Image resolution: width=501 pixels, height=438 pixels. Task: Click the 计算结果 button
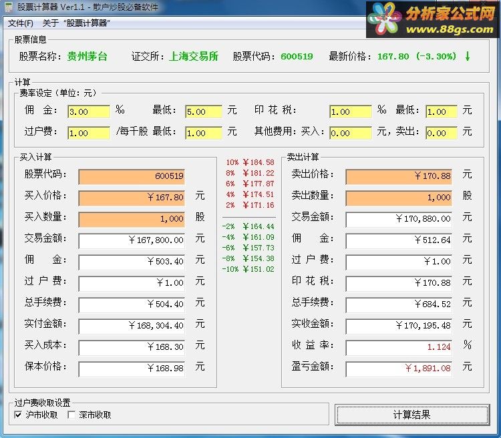point(412,415)
